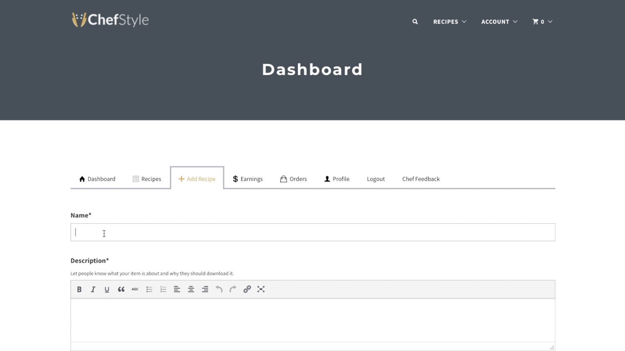This screenshot has width=625, height=351.
Task: Expand the RECIPES dropdown menu
Action: [x=450, y=21]
